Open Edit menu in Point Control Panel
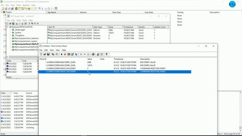Image resolution: width=242 pixels, height=136 pixels. click(x=46, y=50)
